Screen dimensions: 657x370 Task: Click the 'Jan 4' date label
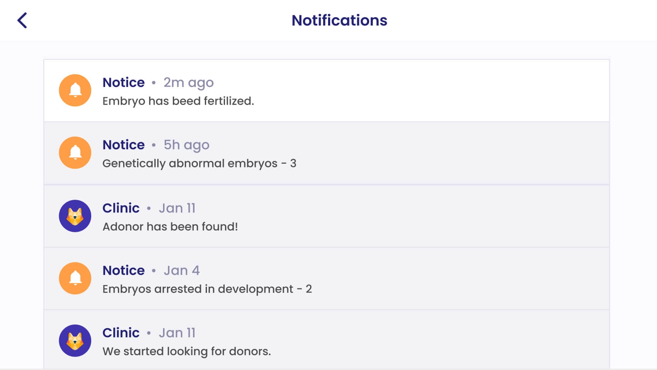click(x=181, y=270)
